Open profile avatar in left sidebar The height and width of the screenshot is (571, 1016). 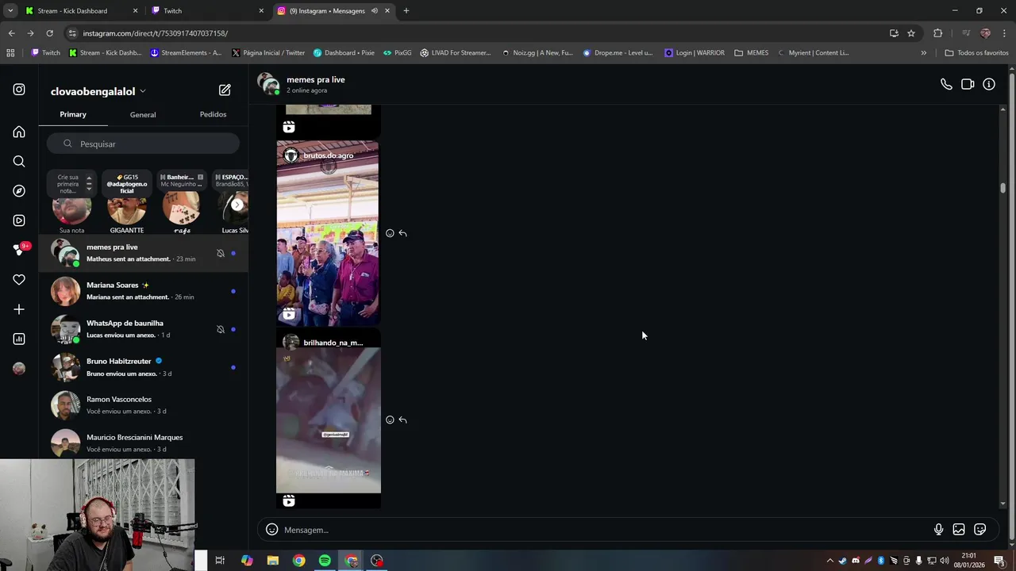(19, 368)
